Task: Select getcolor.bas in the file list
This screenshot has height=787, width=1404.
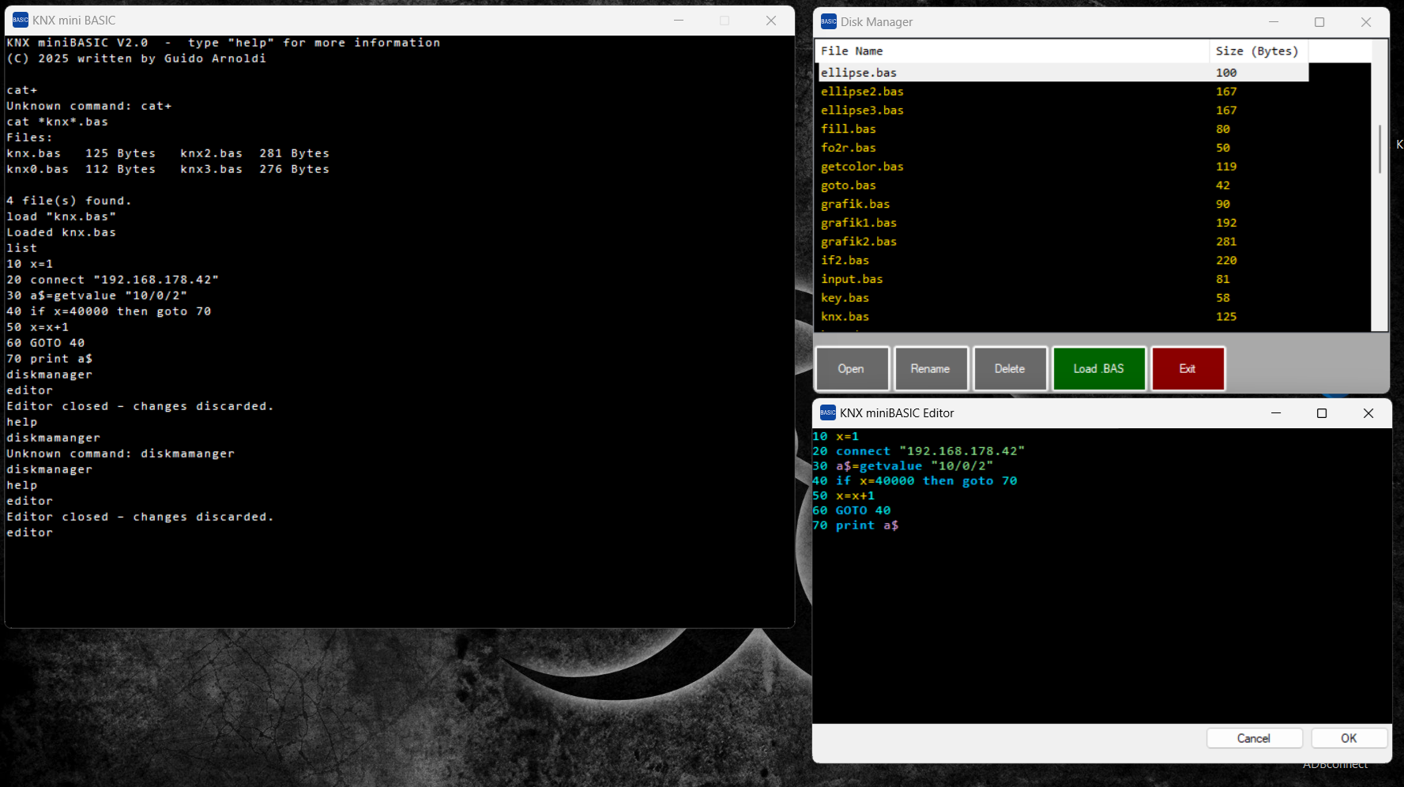Action: click(862, 166)
